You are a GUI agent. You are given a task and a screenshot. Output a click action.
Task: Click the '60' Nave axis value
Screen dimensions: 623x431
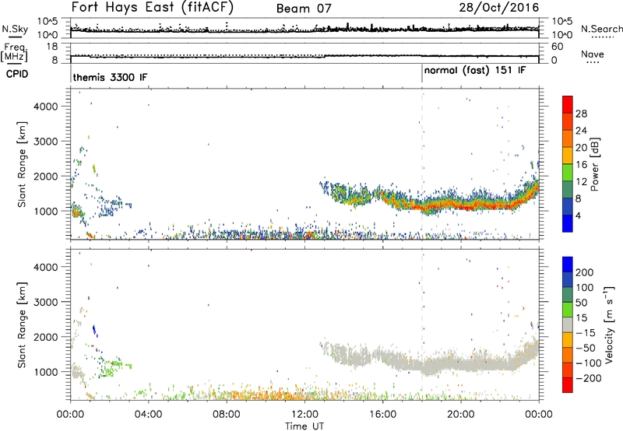tap(558, 47)
